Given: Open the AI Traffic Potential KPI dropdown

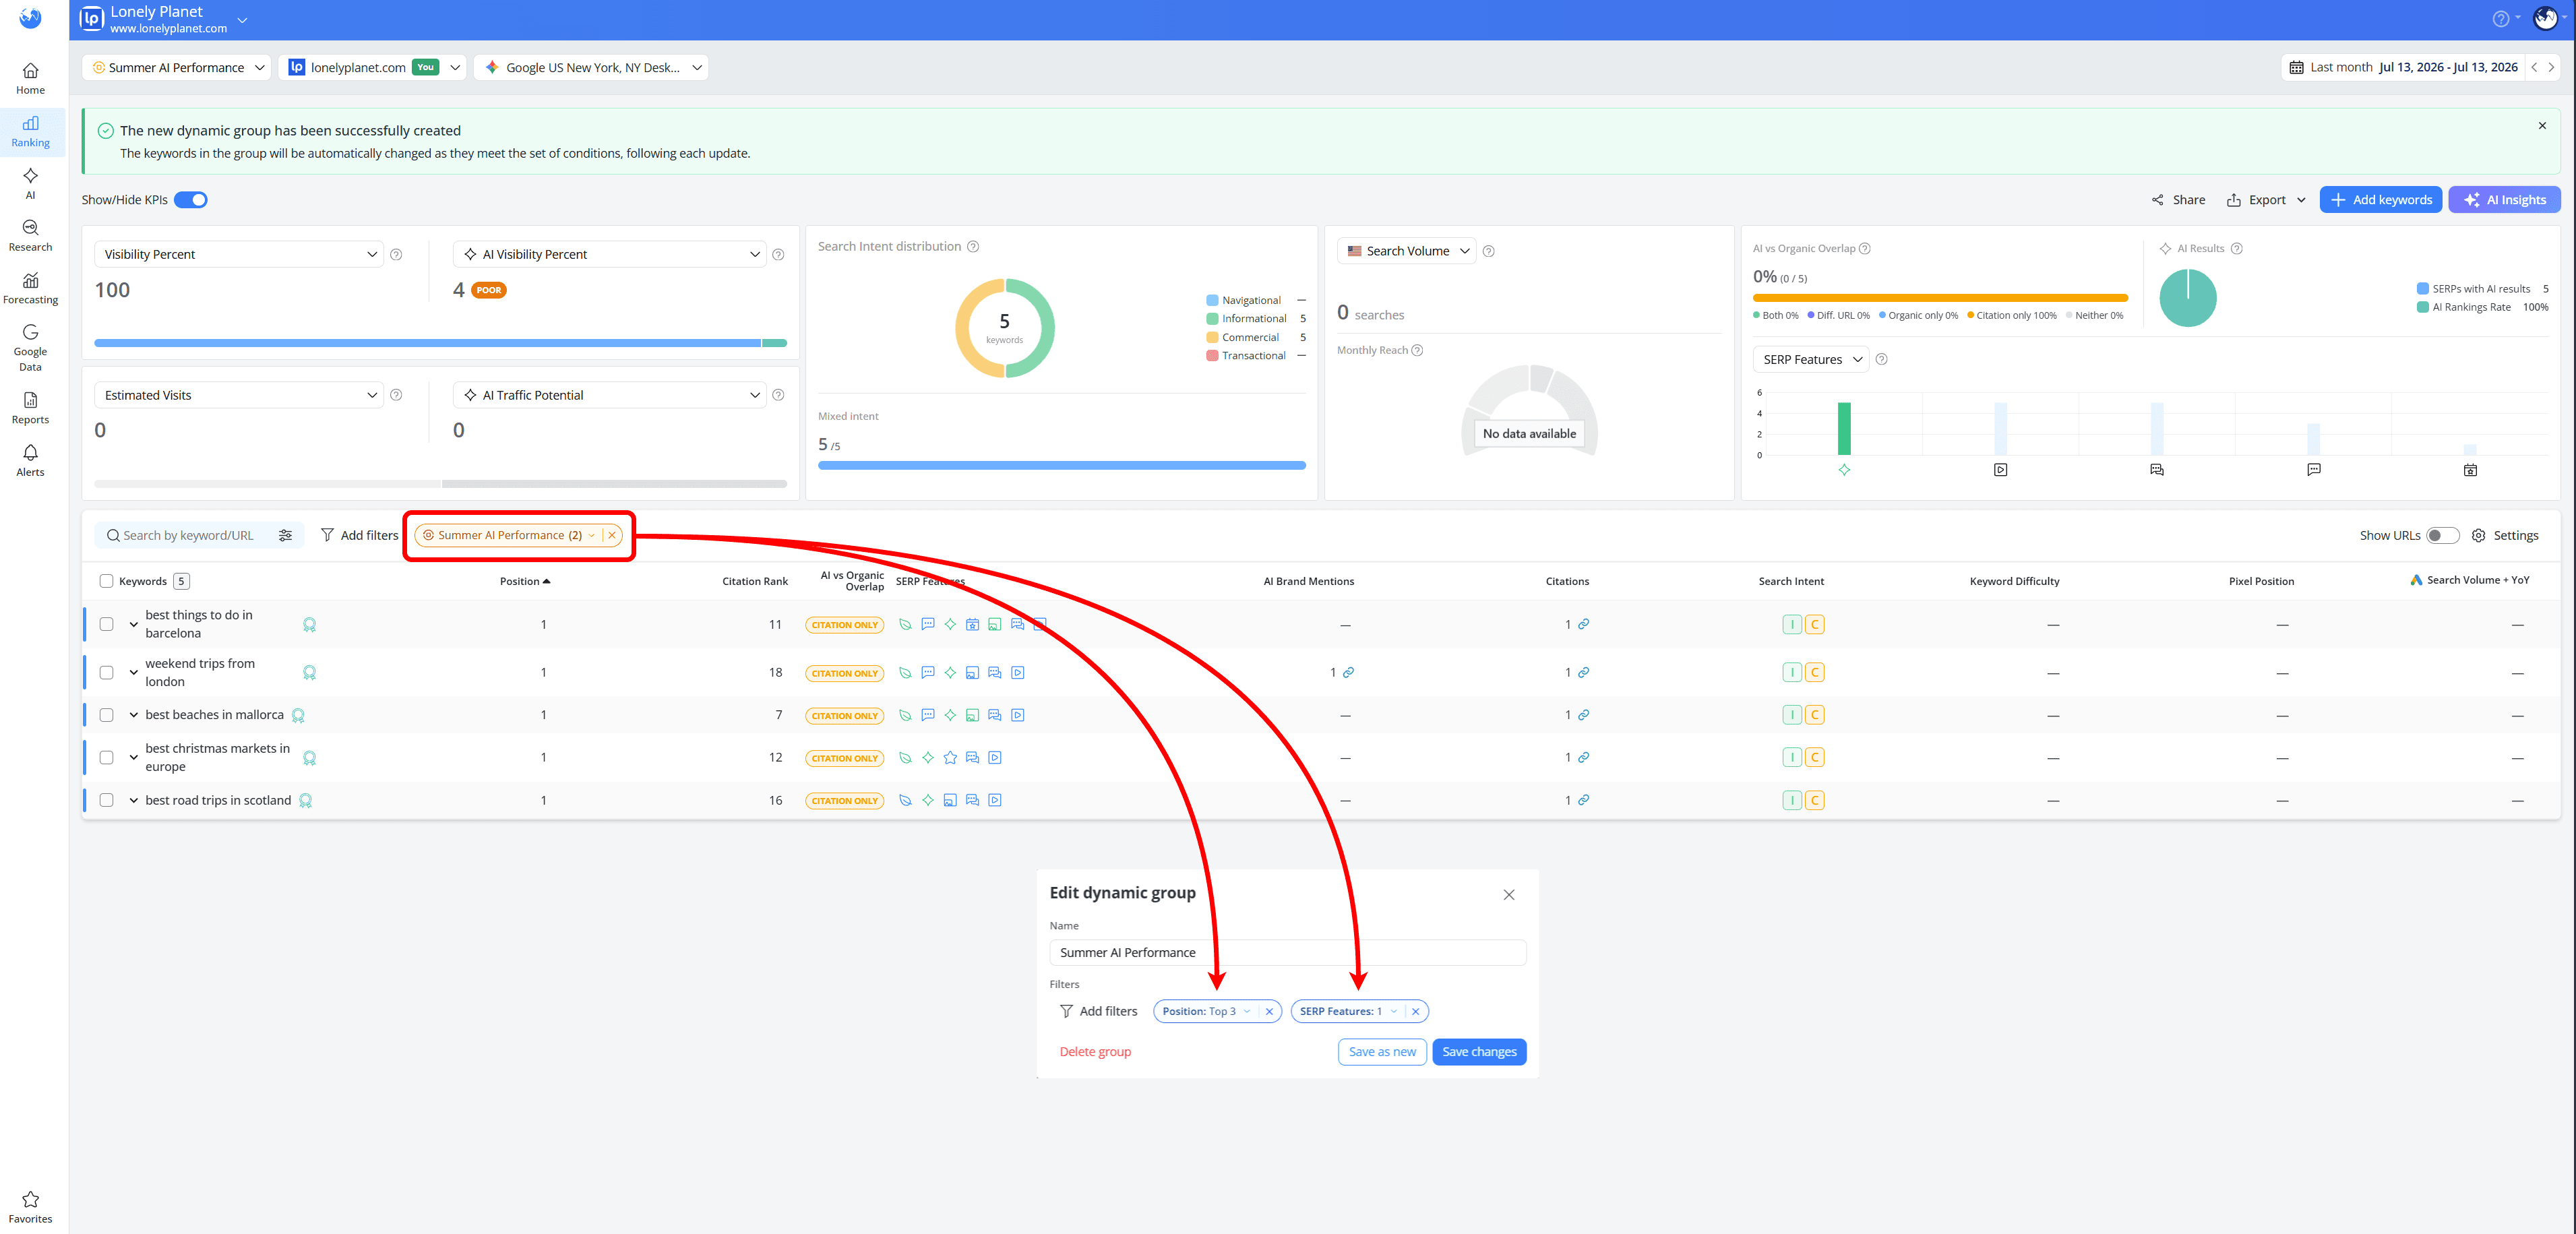Looking at the screenshot, I should tap(609, 396).
